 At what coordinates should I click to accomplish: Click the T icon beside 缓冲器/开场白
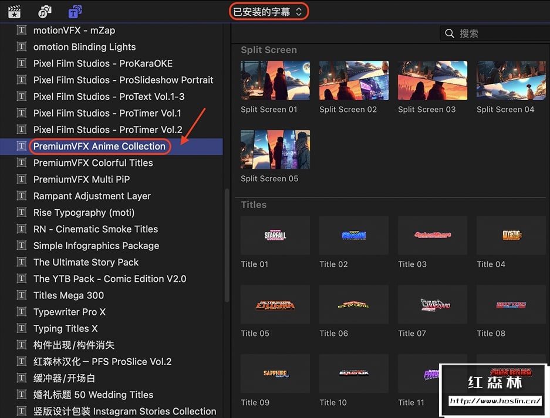pos(21,378)
